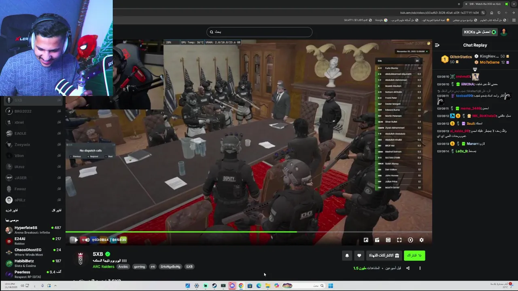
Task: Click the browser home icon
Action: click(x=492, y=13)
